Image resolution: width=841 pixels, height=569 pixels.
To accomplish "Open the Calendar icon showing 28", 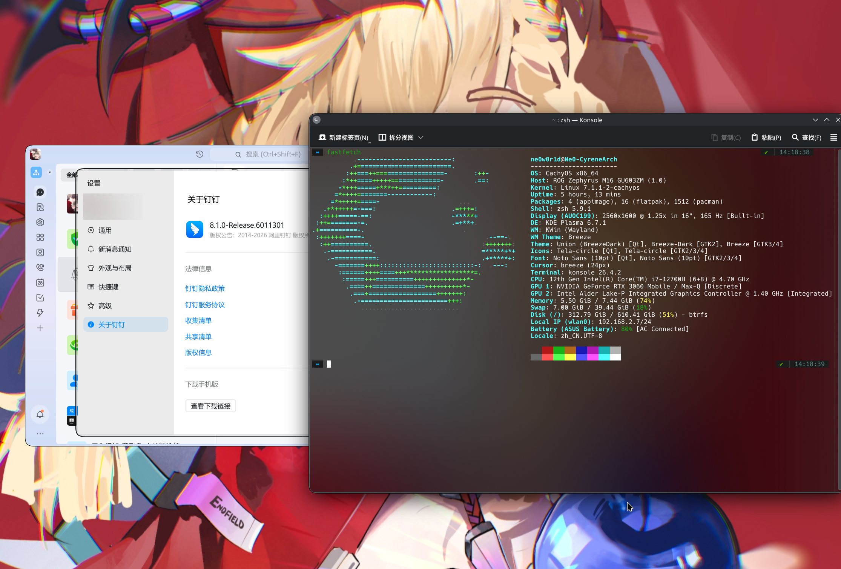I will [x=40, y=283].
